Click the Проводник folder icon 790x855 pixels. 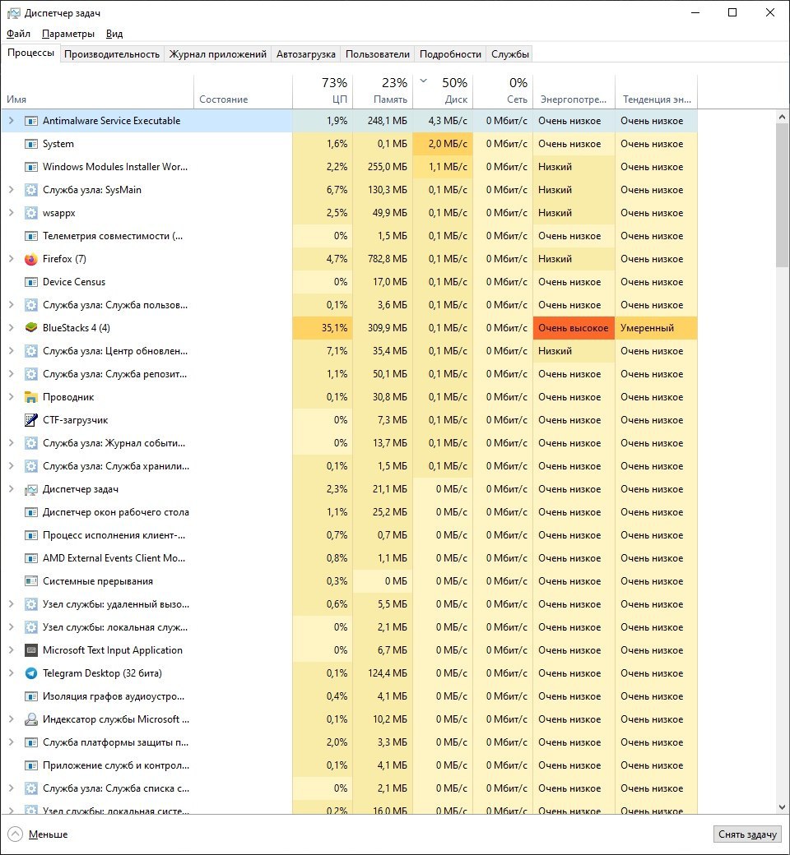coord(31,397)
